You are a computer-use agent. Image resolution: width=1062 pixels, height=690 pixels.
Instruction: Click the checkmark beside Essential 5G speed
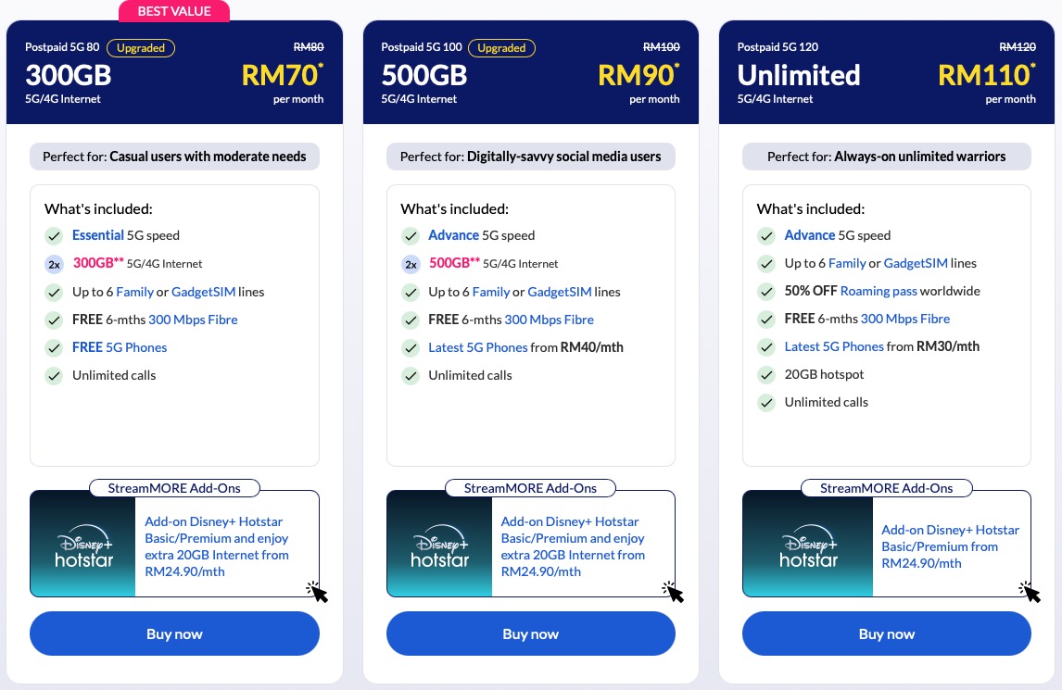(x=54, y=235)
